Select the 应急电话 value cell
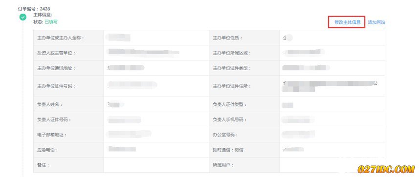Screen dimensions: 420x177 pyautogui.click(x=156, y=150)
